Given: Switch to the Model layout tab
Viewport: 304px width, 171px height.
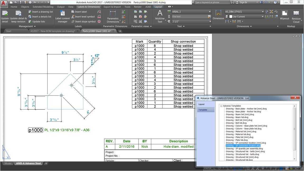Looking at the screenshot, I should pyautogui.click(x=8, y=163).
